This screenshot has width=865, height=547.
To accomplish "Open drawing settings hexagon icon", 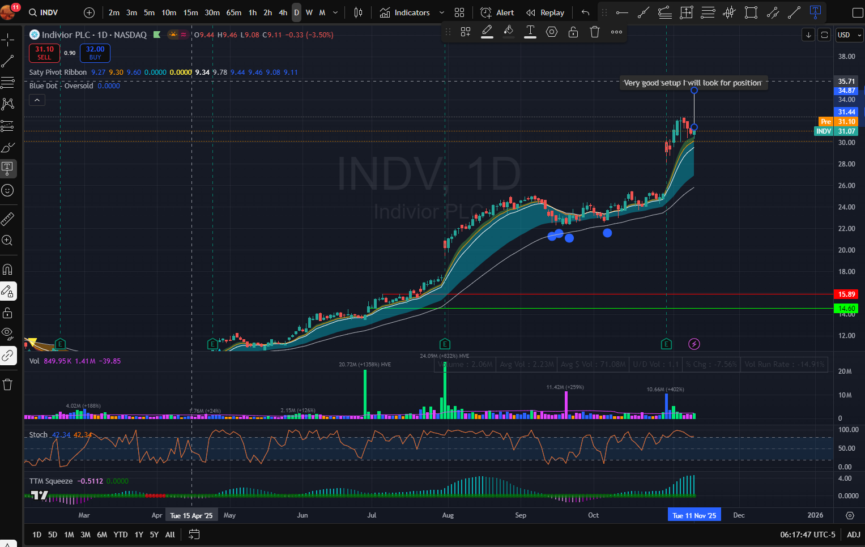I will 552,32.
